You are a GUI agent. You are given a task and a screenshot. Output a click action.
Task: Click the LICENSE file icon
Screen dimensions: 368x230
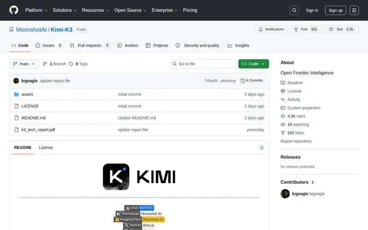click(x=17, y=106)
